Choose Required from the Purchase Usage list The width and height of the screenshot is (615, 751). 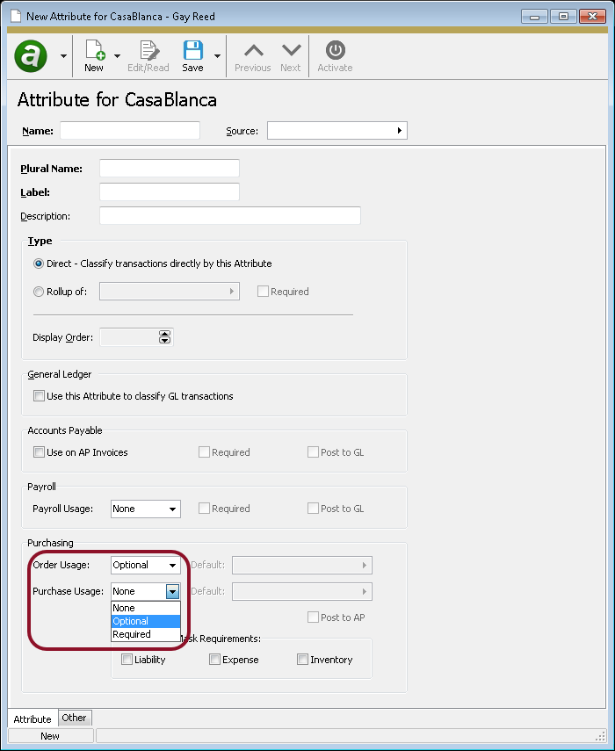coord(131,634)
